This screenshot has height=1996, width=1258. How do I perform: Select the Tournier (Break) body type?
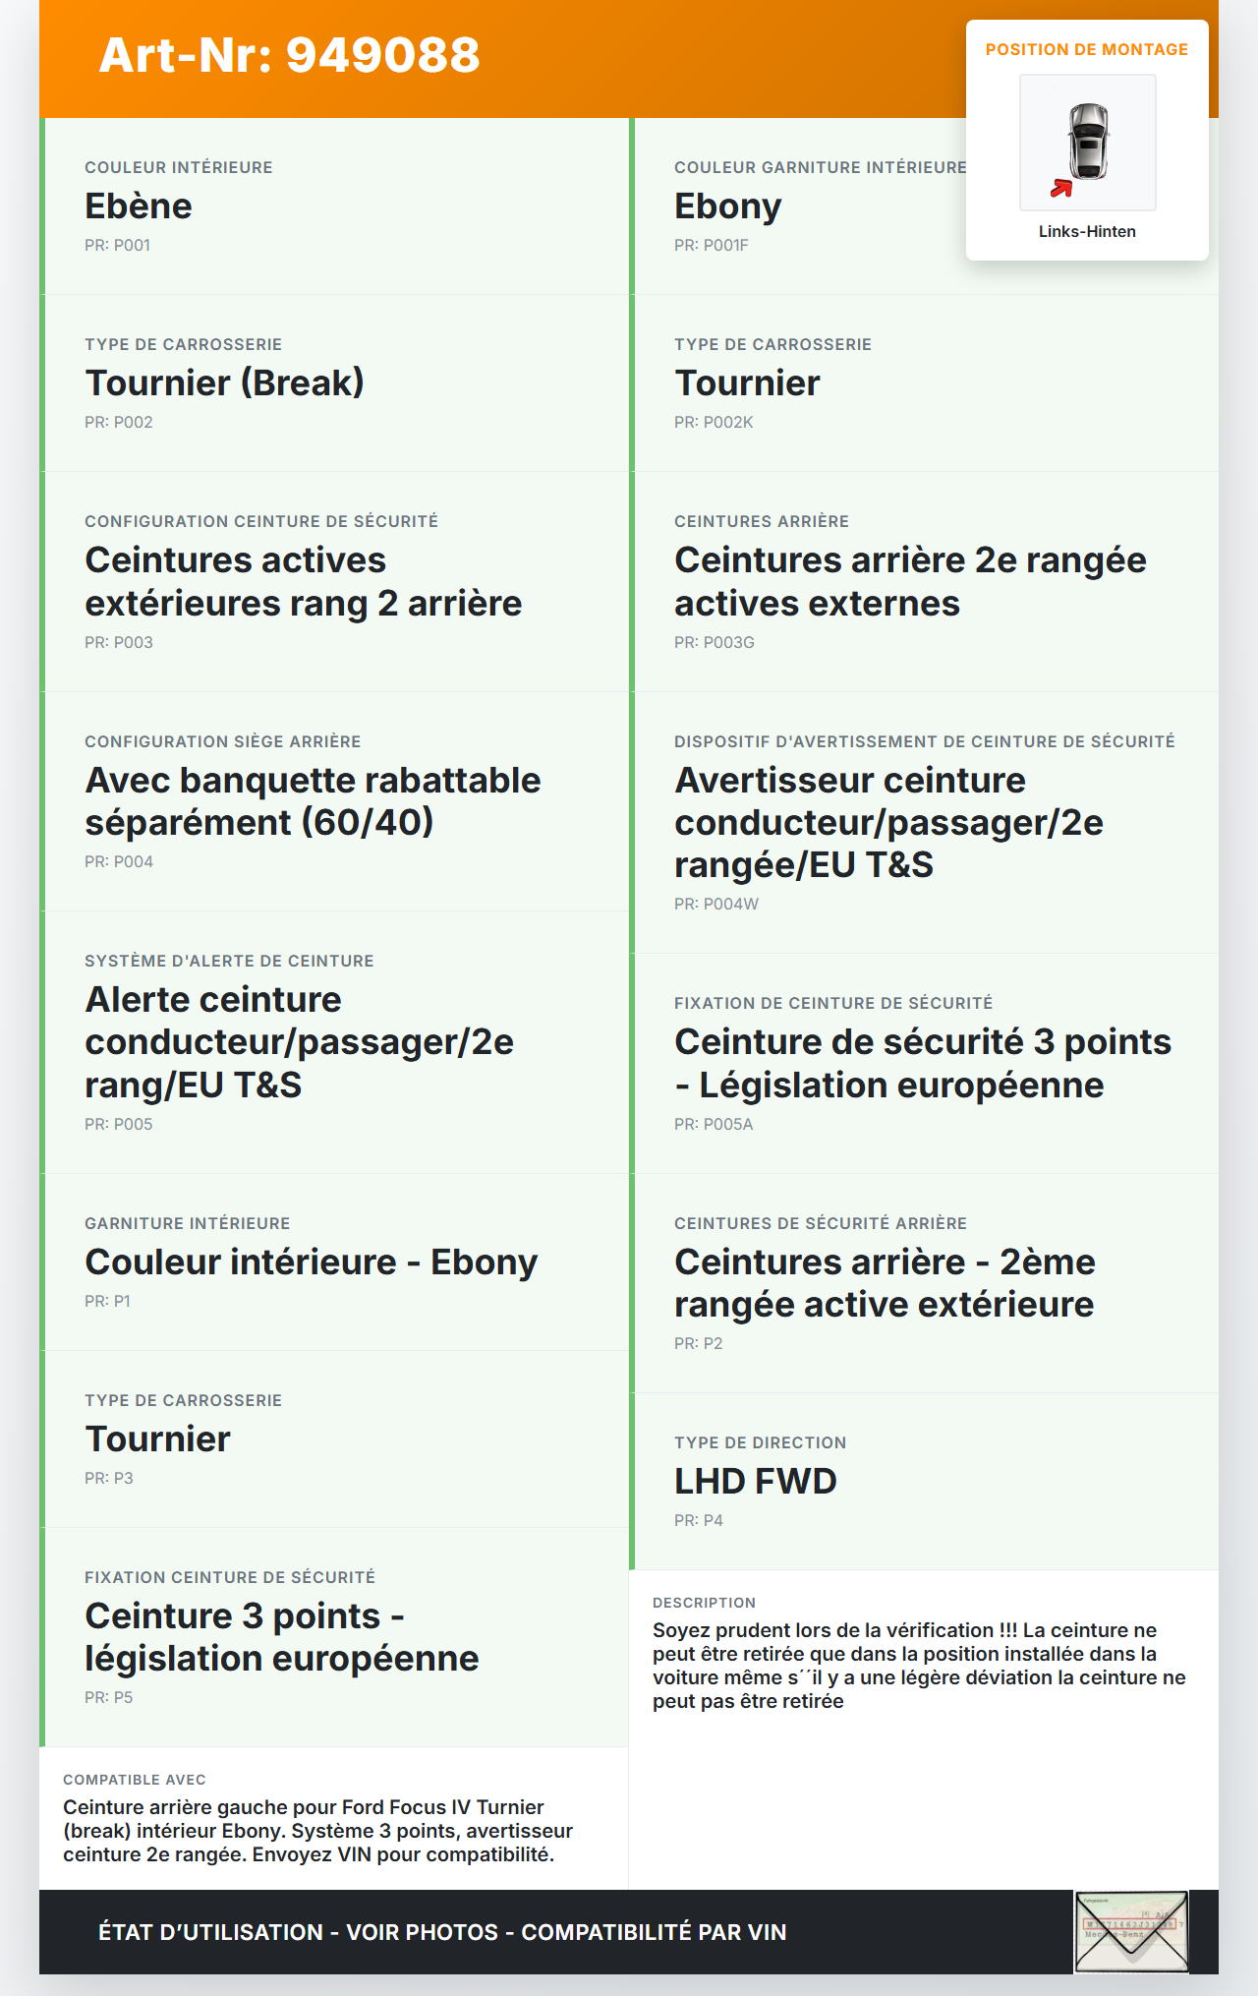(224, 383)
